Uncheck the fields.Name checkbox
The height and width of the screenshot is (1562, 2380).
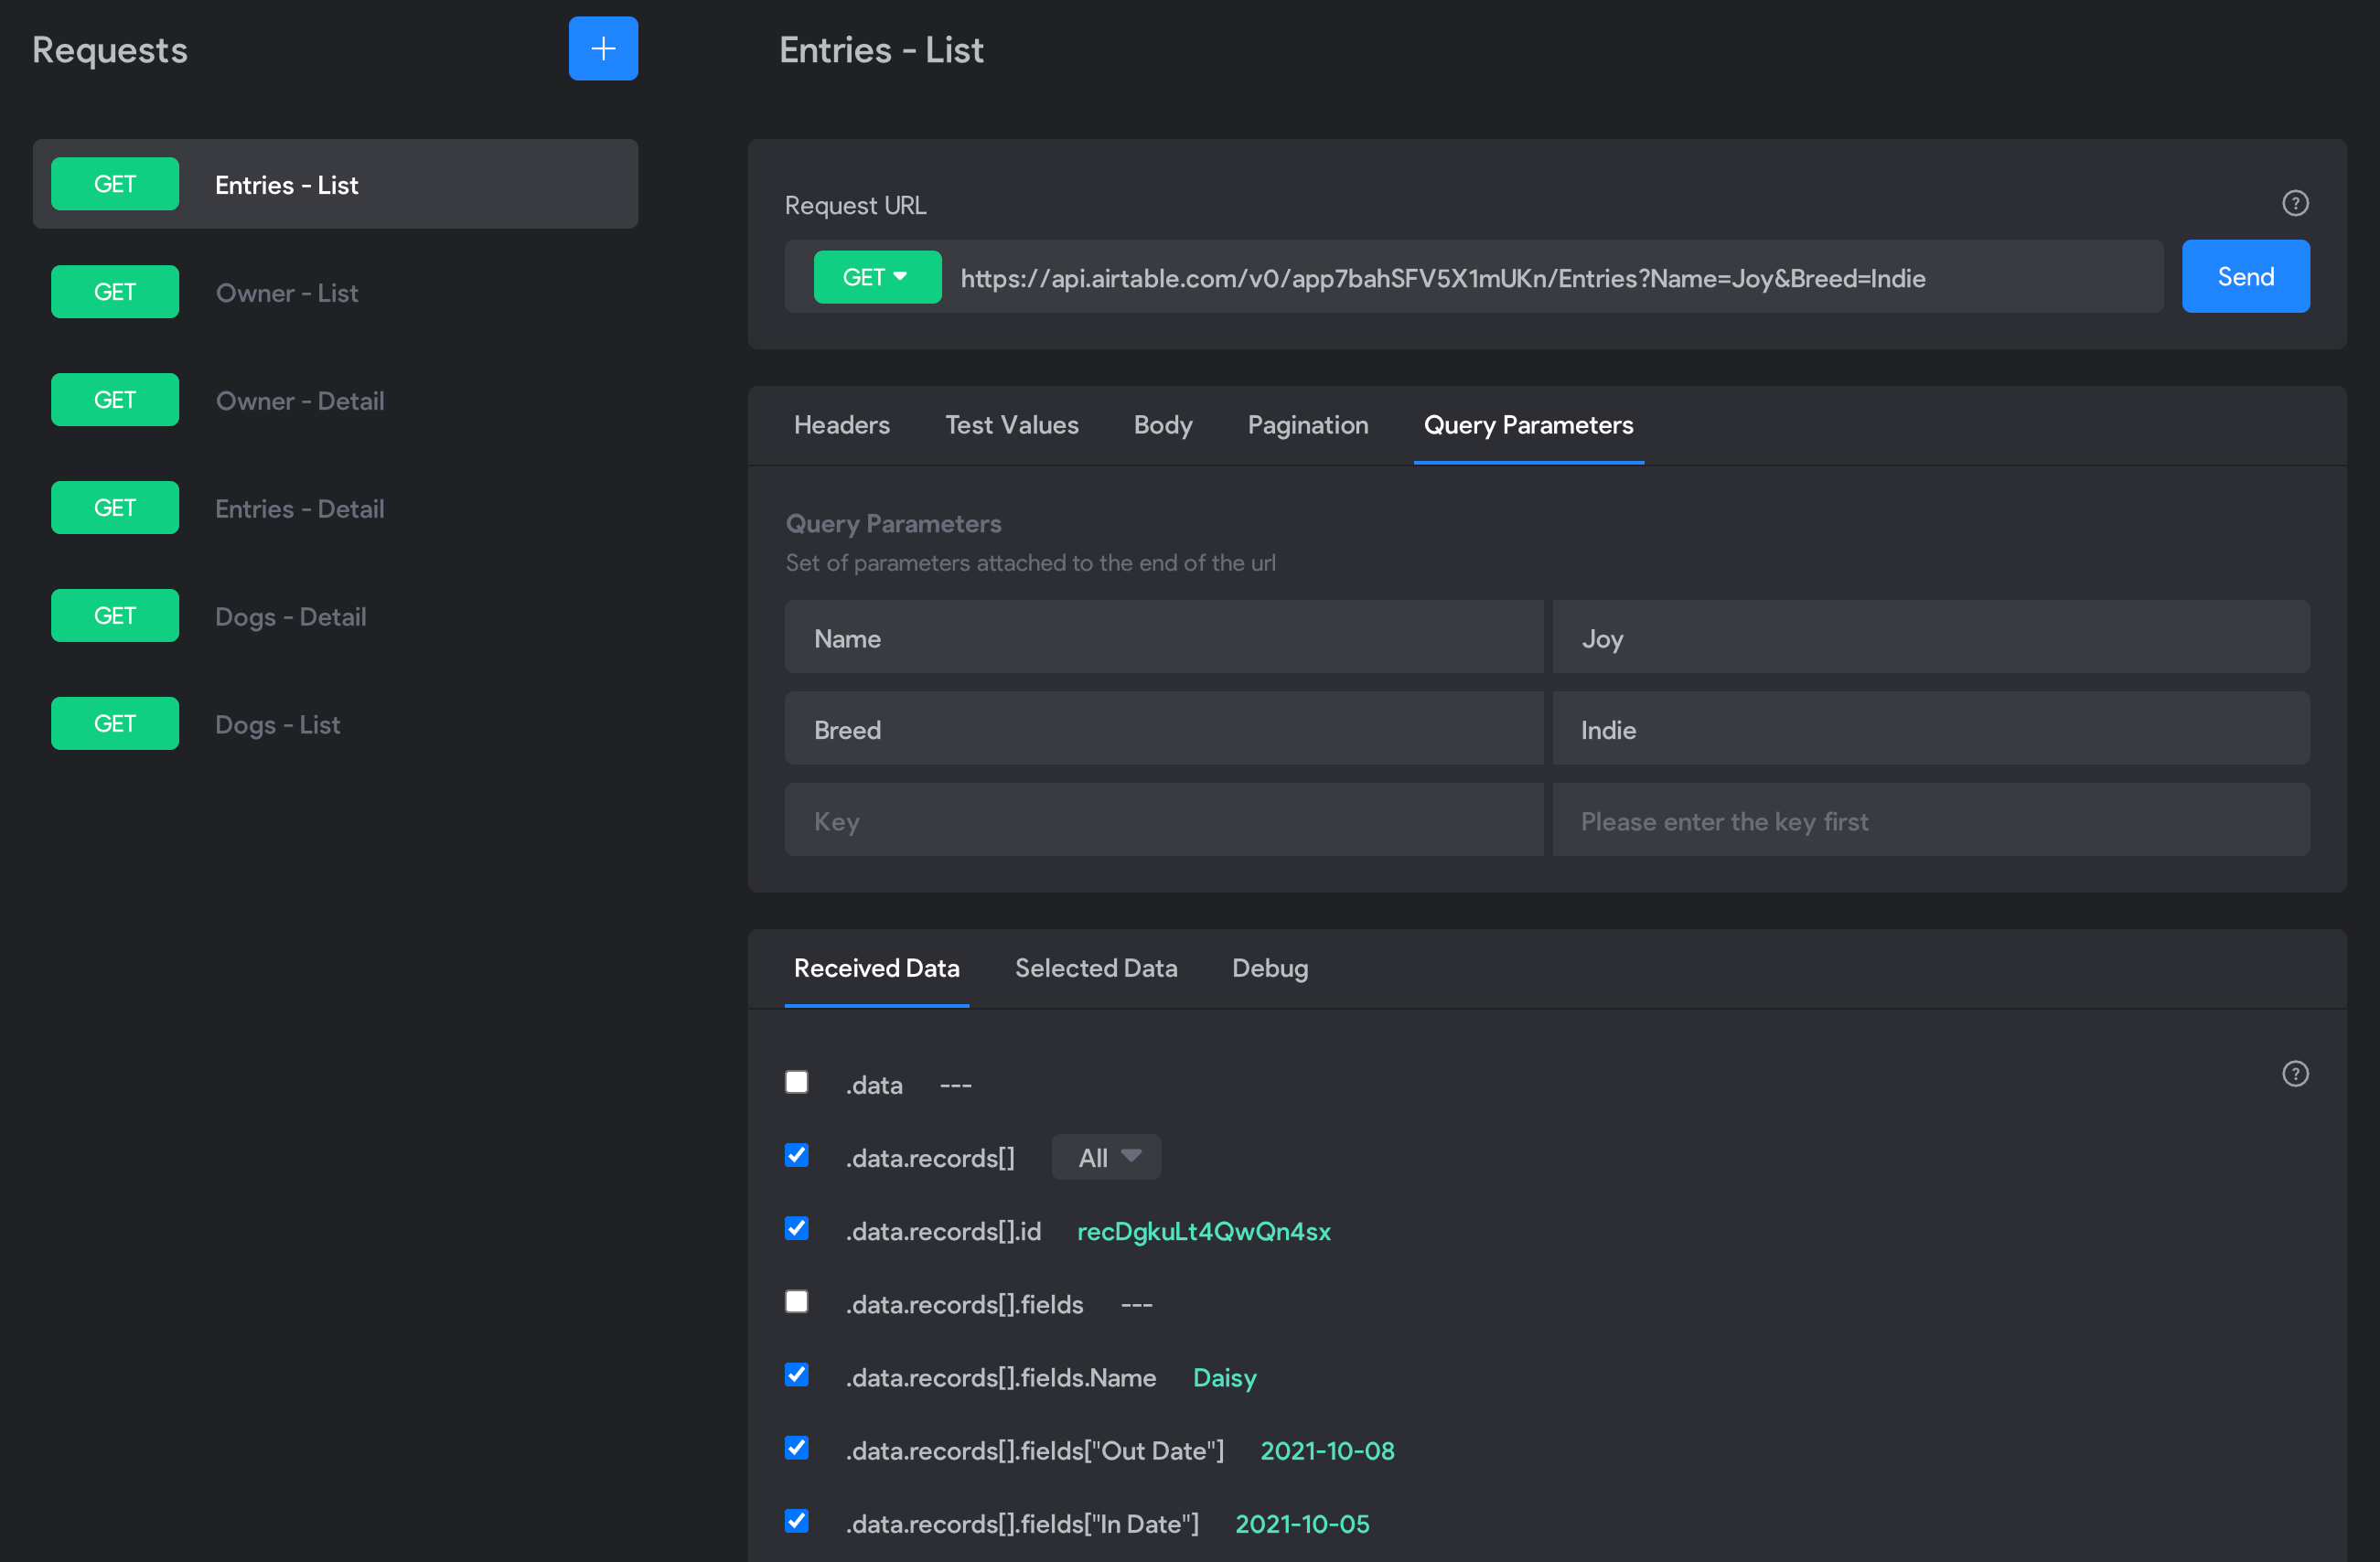797,1375
